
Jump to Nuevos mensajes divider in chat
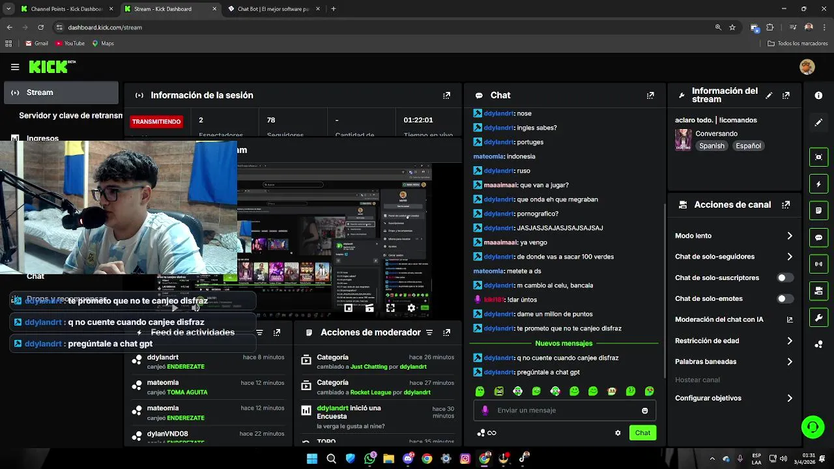coord(564,343)
